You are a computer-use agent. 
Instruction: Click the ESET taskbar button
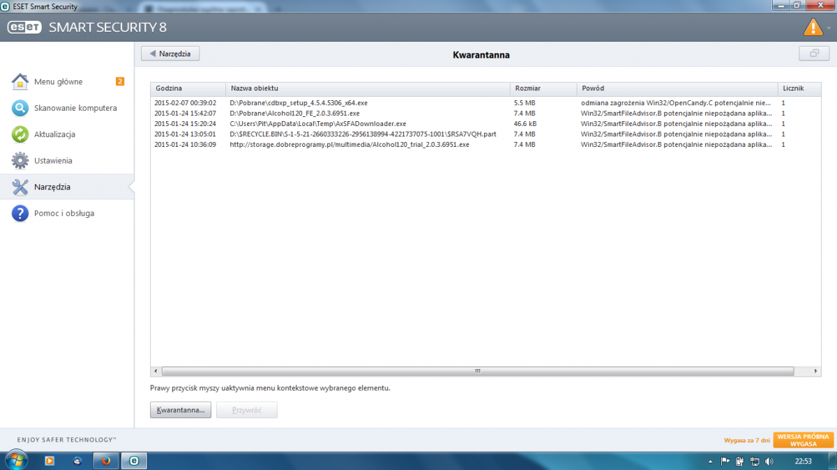tap(134, 460)
